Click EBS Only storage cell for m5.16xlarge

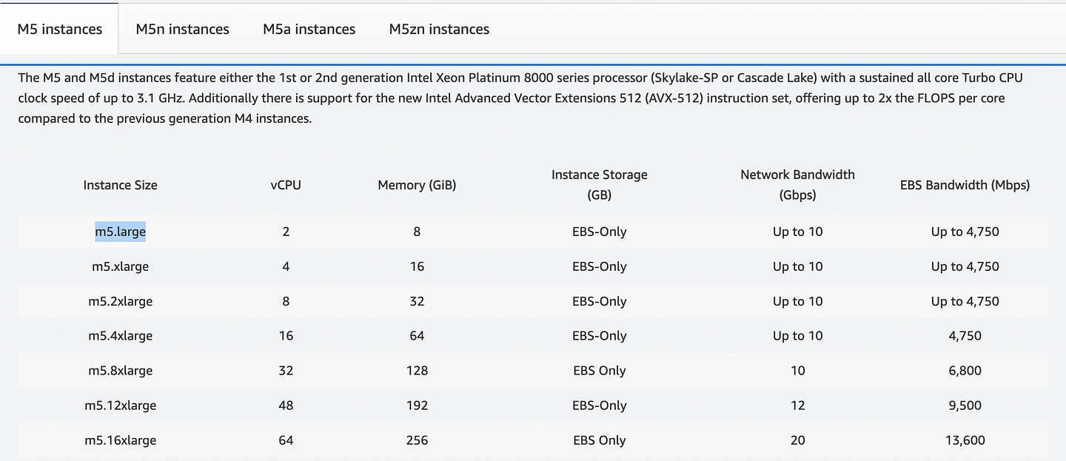599,440
